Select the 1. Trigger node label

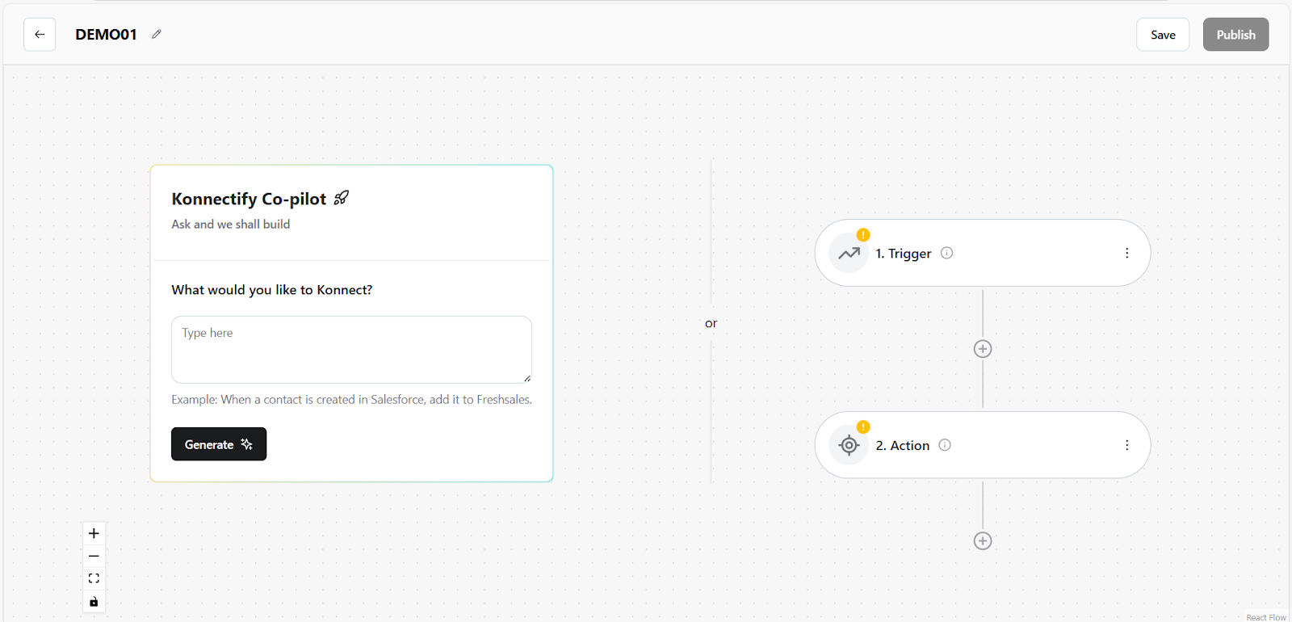(903, 254)
